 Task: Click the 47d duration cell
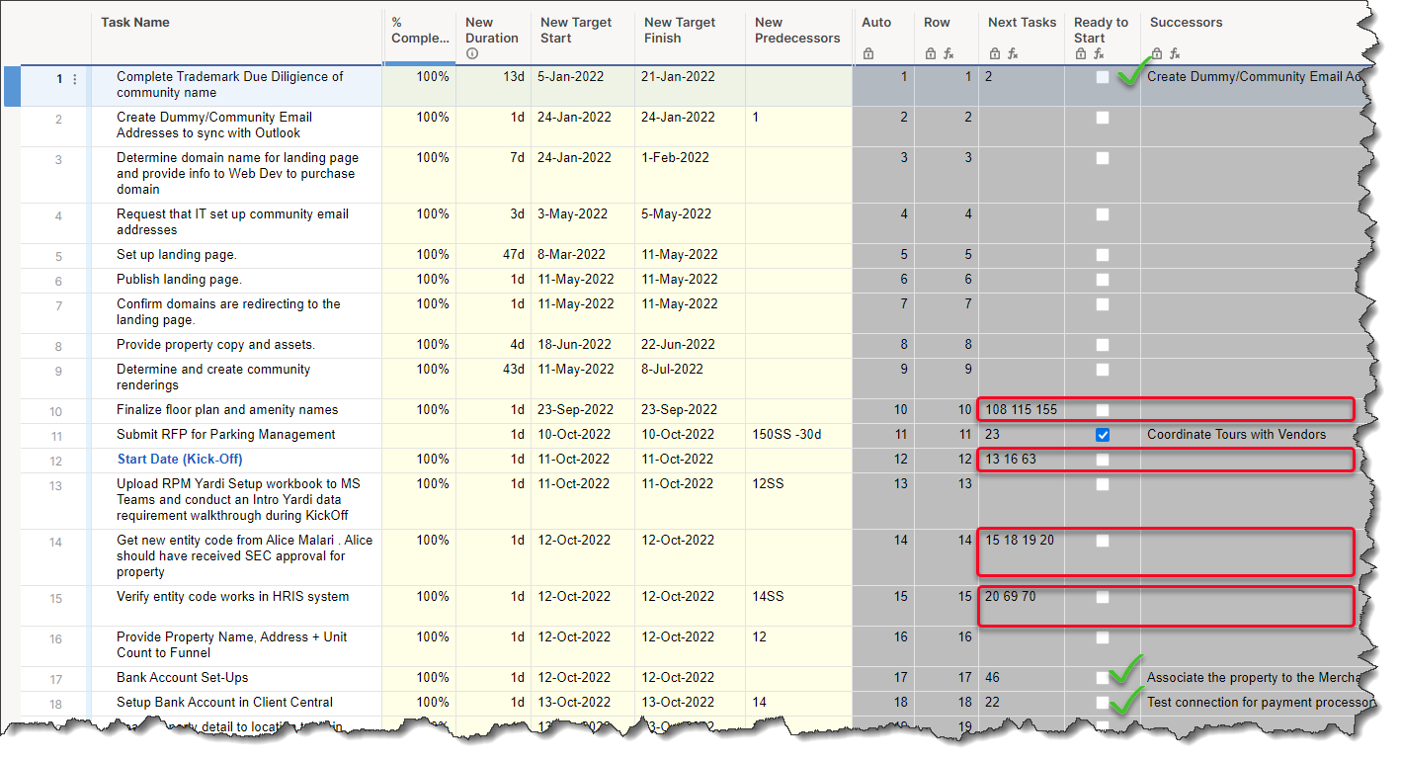[493, 256]
